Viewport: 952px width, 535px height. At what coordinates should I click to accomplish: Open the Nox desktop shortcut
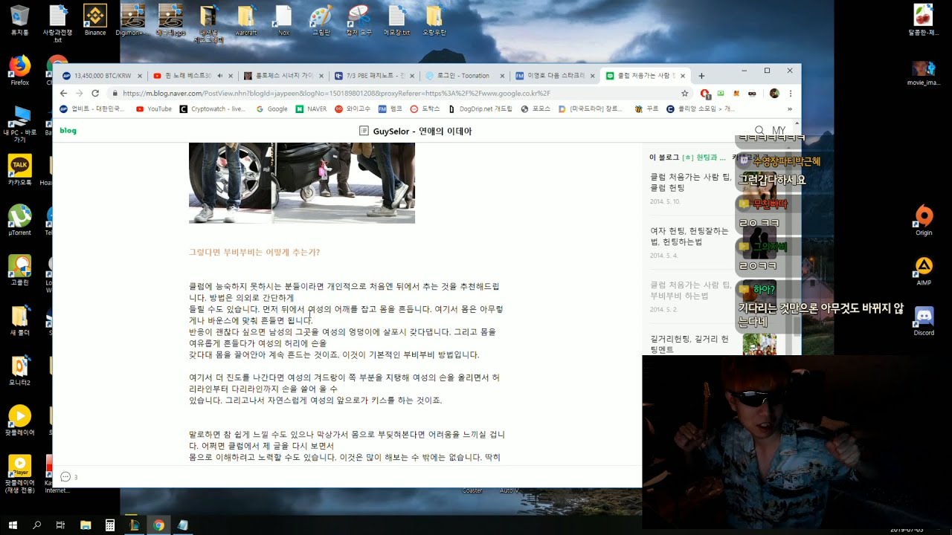[283, 20]
